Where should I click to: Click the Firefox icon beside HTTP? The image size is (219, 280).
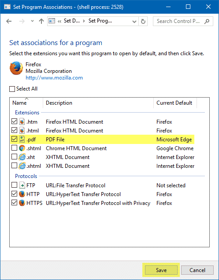22,194
